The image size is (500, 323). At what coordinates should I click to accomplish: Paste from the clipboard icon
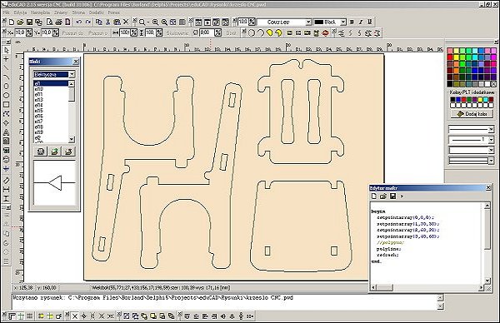117,22
